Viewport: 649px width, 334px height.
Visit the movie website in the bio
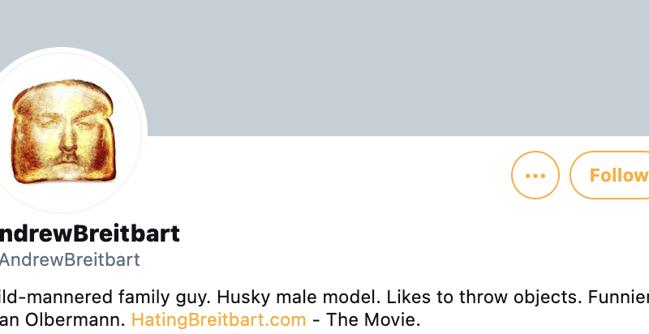coord(218,319)
